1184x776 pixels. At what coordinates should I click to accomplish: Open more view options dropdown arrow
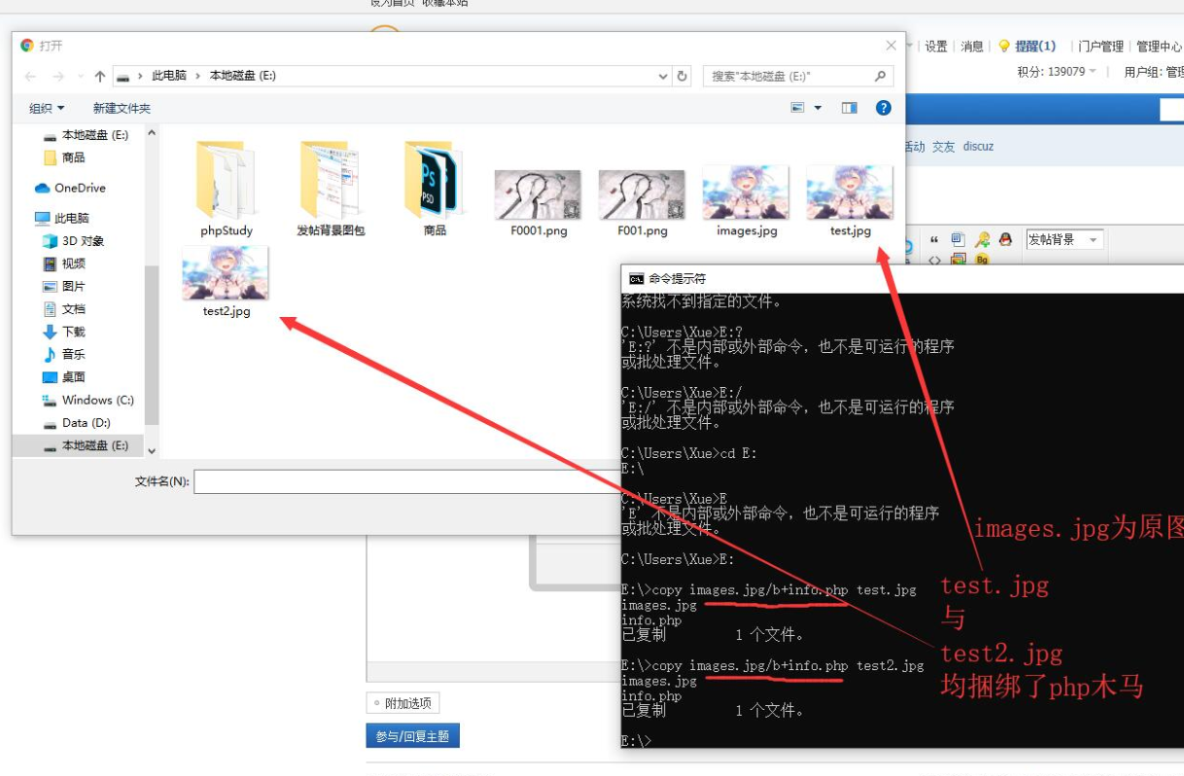[x=818, y=108]
